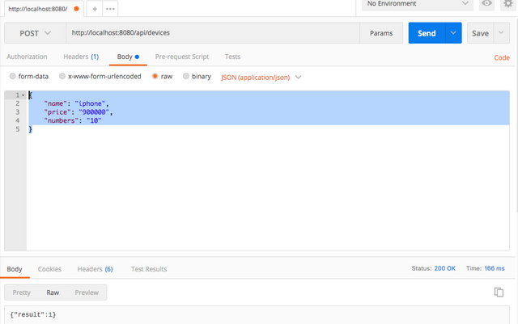This screenshot has height=324, width=518.
Task: Click the Code link
Action: 502,57
